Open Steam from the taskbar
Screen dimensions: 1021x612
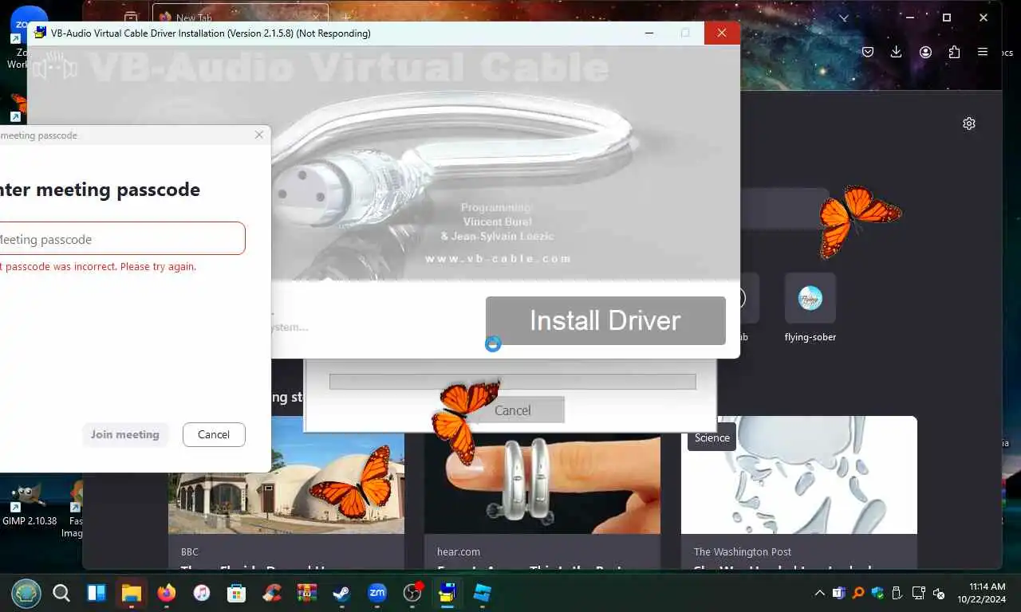[342, 593]
